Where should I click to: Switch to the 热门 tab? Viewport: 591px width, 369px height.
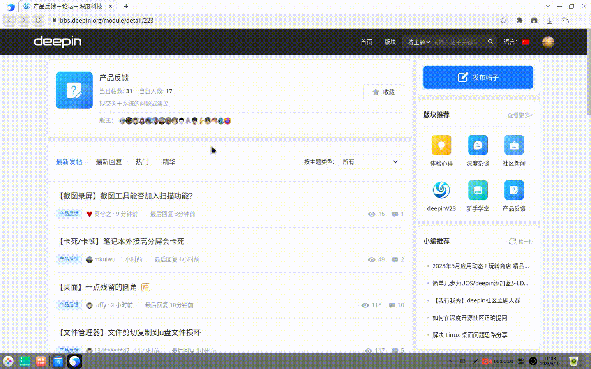pyautogui.click(x=142, y=161)
